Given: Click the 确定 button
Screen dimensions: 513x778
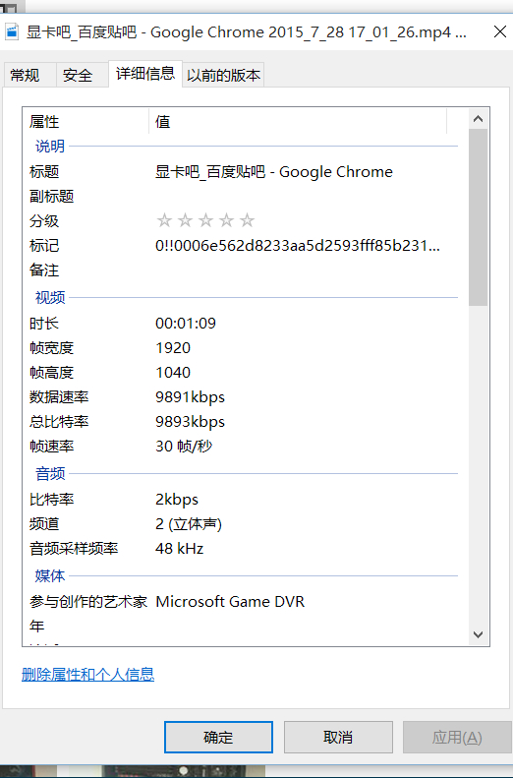Looking at the screenshot, I should pyautogui.click(x=218, y=738).
